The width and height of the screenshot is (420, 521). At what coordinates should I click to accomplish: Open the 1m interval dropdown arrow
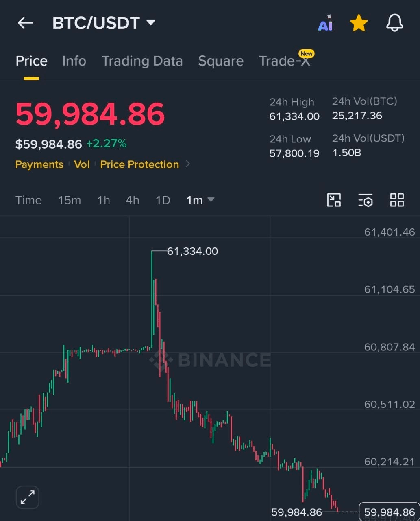click(x=211, y=199)
